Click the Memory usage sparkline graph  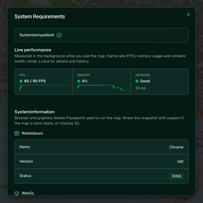[102, 88]
